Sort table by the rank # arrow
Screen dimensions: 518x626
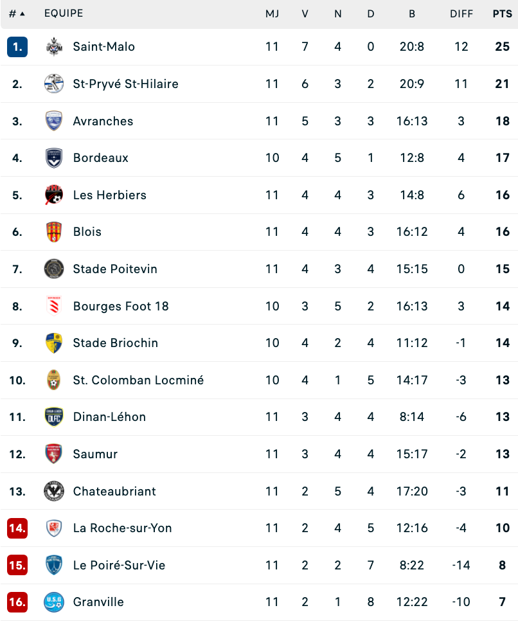click(17, 14)
